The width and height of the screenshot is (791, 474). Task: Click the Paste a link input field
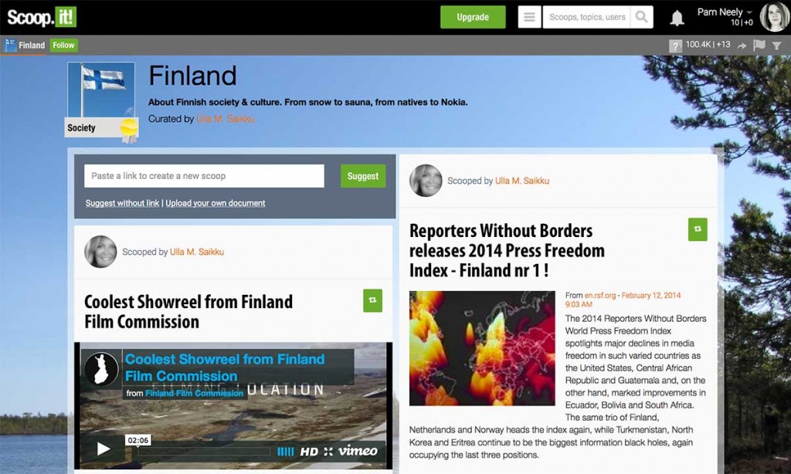[x=204, y=176]
